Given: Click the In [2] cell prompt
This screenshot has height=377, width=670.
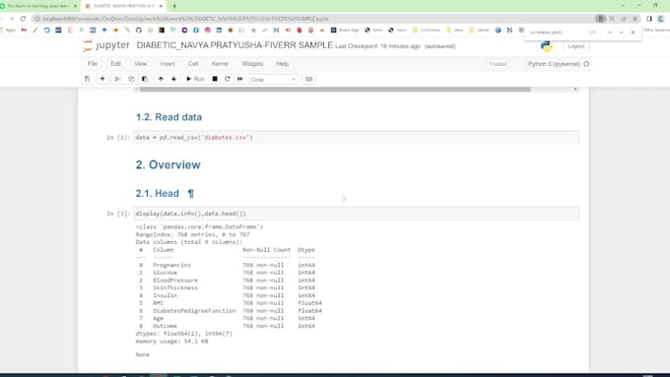Looking at the screenshot, I should (x=118, y=138).
